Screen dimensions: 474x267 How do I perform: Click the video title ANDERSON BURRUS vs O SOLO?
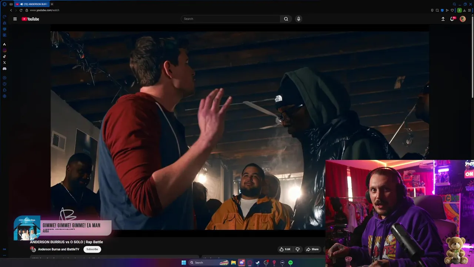pyautogui.click(x=66, y=242)
